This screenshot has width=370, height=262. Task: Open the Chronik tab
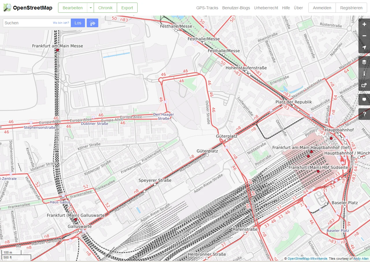[105, 8]
